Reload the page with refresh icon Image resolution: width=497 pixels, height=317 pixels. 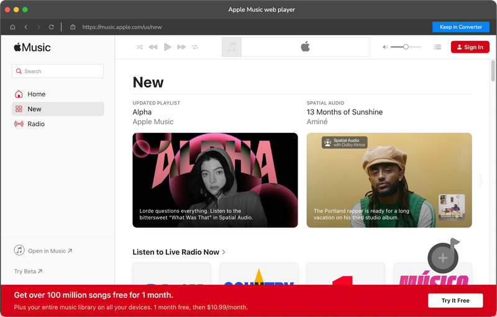click(52, 27)
